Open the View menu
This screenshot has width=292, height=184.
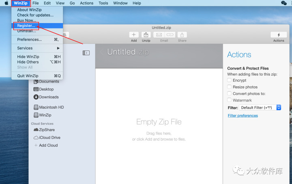pyautogui.click(x=60, y=3)
